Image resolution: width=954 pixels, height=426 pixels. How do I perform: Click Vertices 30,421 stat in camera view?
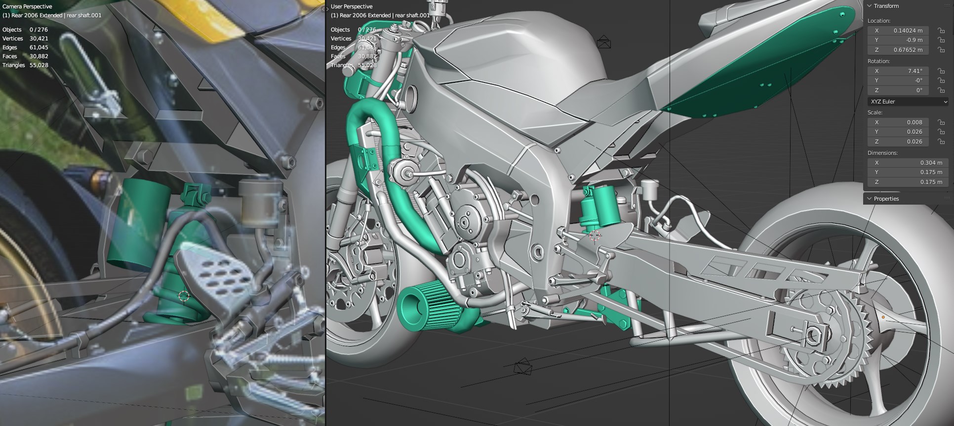click(x=25, y=38)
